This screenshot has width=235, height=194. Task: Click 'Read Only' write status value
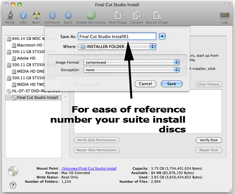tap(70, 177)
